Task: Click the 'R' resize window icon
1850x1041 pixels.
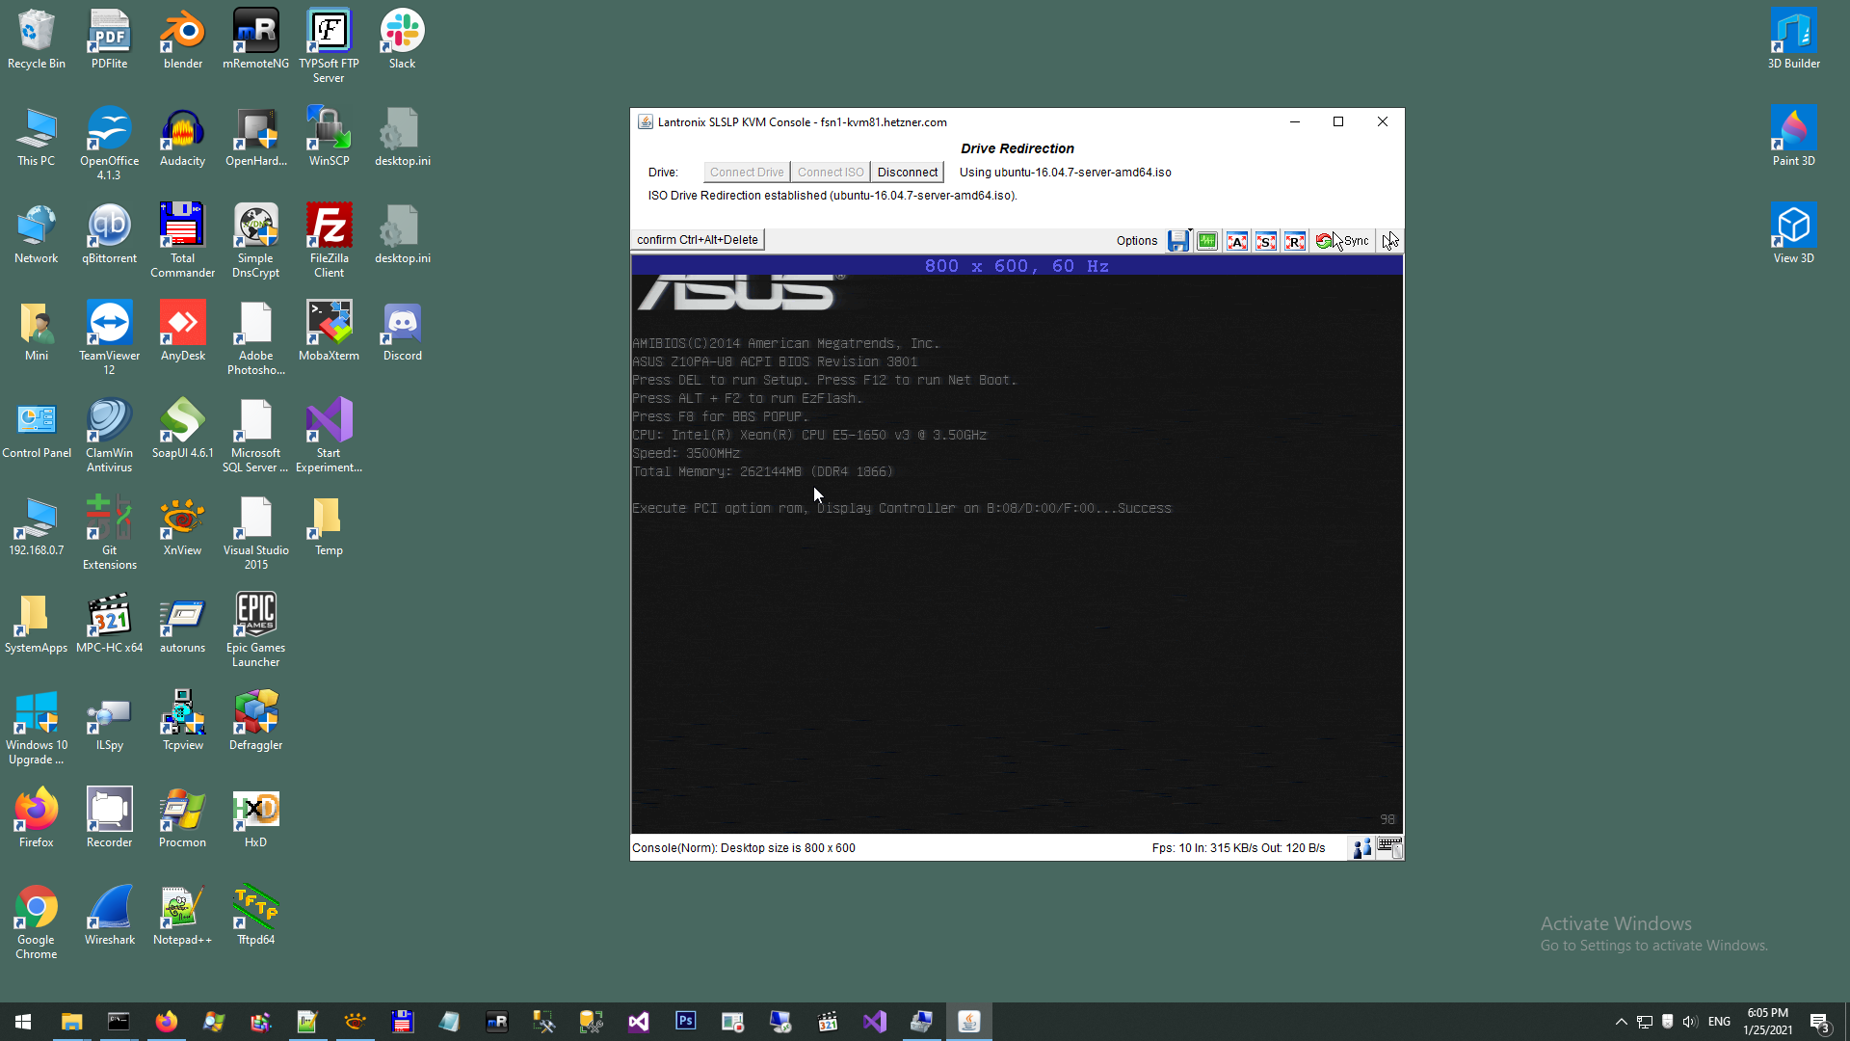Action: click(1295, 241)
